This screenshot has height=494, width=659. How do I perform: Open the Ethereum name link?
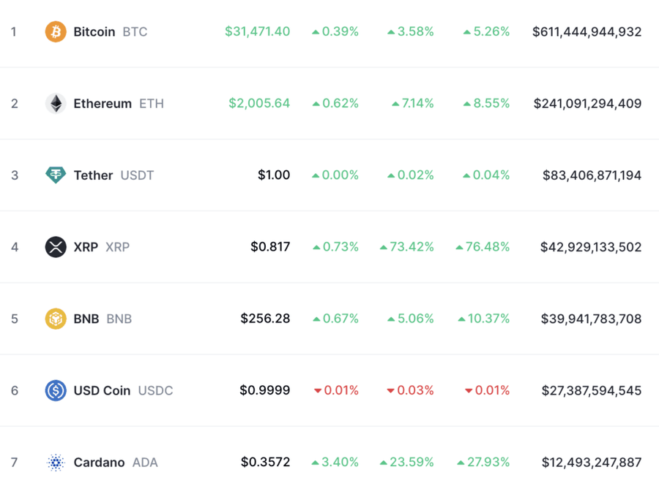pos(103,103)
